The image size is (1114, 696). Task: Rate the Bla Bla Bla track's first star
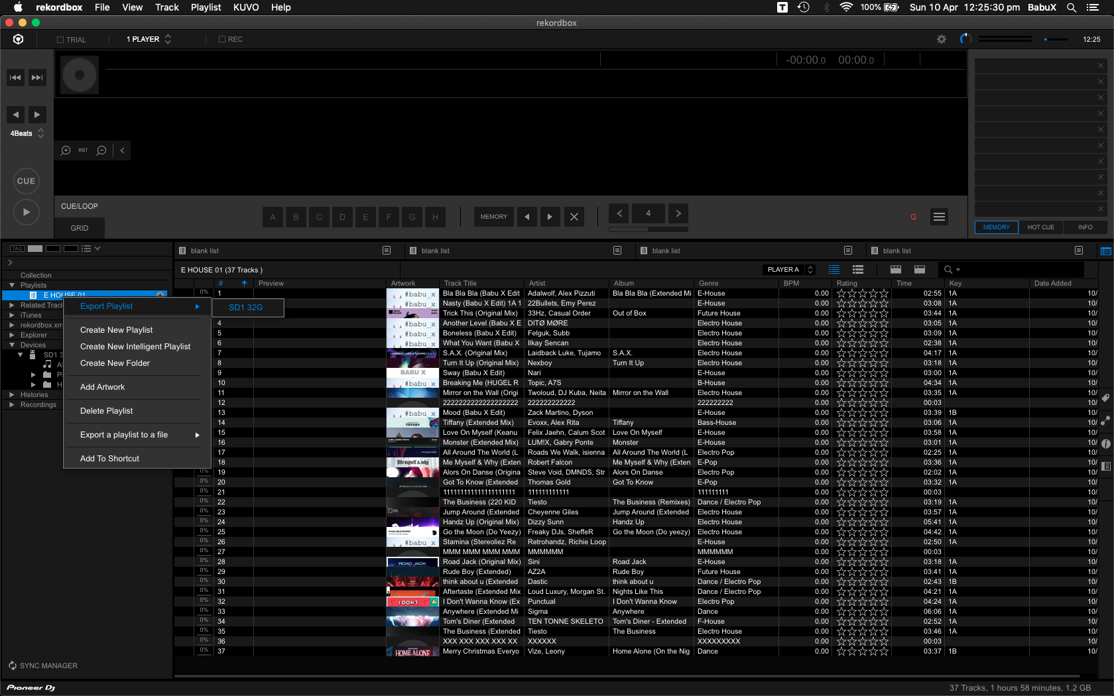841,294
